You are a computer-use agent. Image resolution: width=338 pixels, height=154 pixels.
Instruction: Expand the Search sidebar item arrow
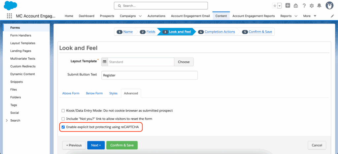[7, 121]
